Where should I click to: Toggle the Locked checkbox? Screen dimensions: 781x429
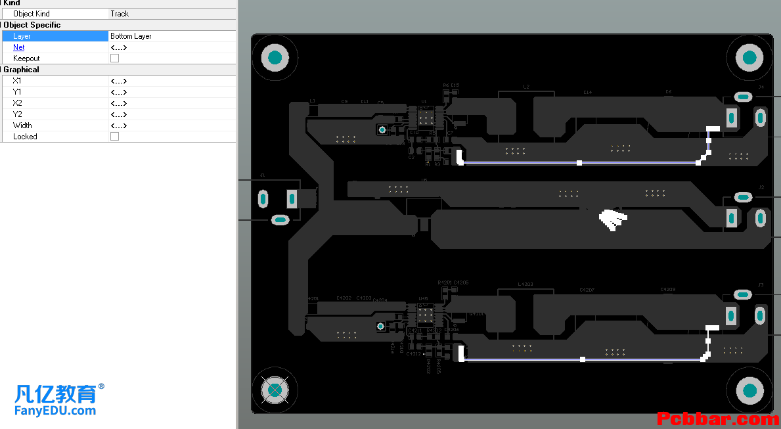[x=114, y=137]
